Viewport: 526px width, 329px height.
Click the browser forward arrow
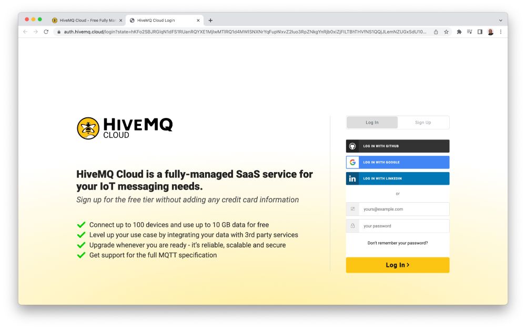pos(36,32)
